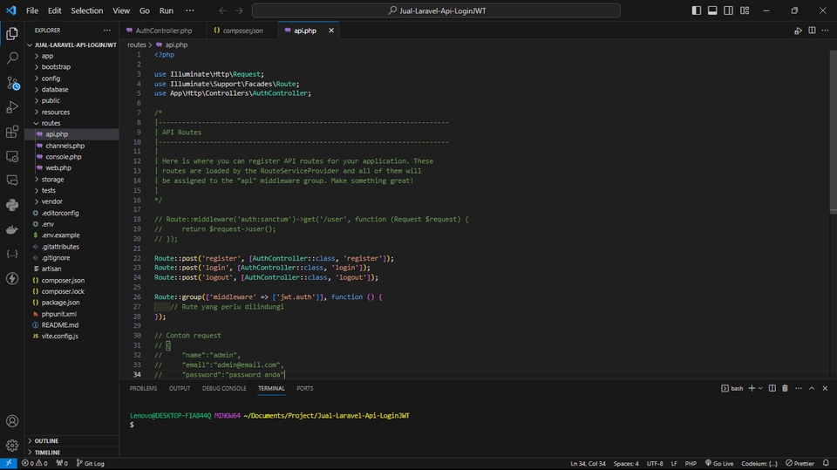
Task: Expand the app folder in Explorer
Action: [47, 56]
